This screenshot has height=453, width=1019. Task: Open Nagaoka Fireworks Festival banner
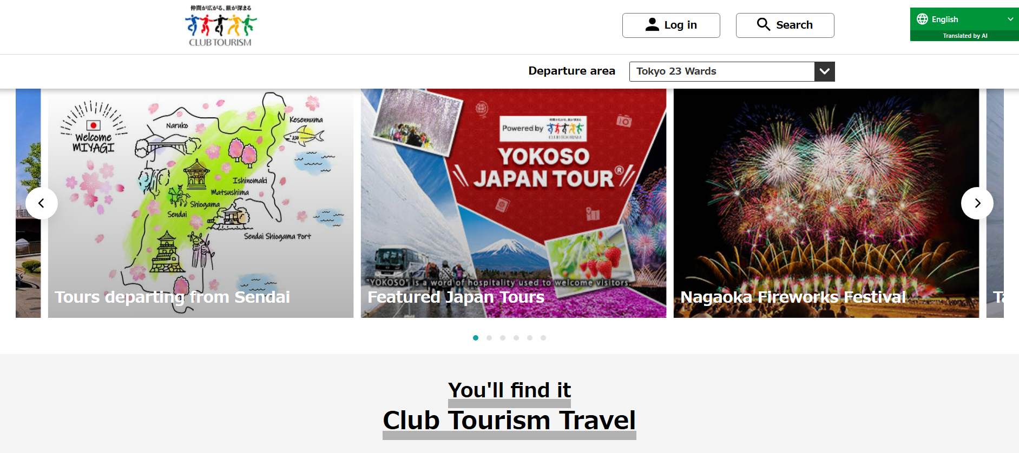(826, 203)
